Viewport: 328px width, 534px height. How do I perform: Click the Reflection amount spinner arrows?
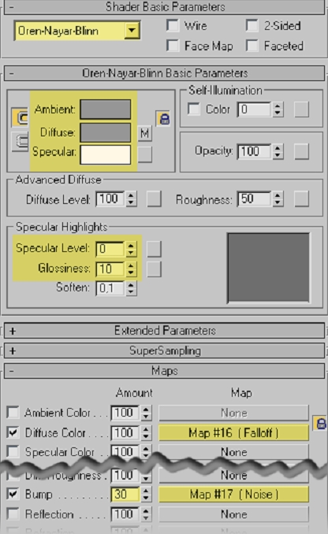pos(146,514)
